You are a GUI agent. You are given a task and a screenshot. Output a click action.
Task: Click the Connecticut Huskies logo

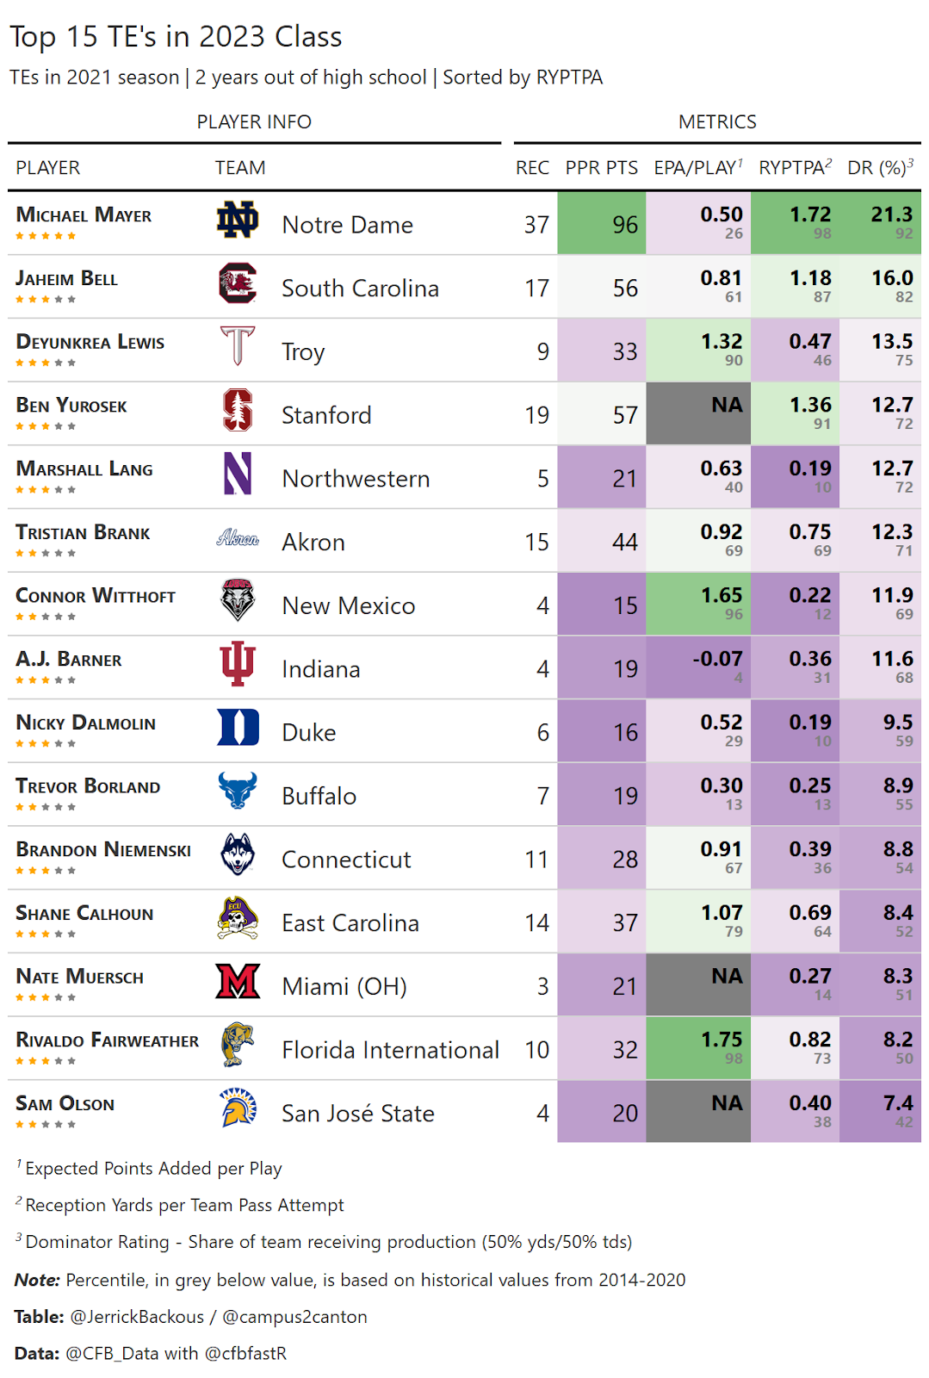pos(238,854)
